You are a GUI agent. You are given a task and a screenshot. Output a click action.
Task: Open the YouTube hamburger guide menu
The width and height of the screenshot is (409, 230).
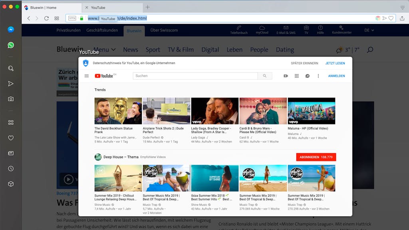(x=87, y=76)
